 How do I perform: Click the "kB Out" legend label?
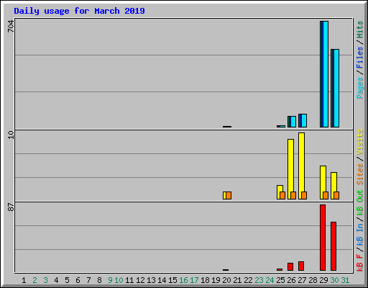coord(360,203)
